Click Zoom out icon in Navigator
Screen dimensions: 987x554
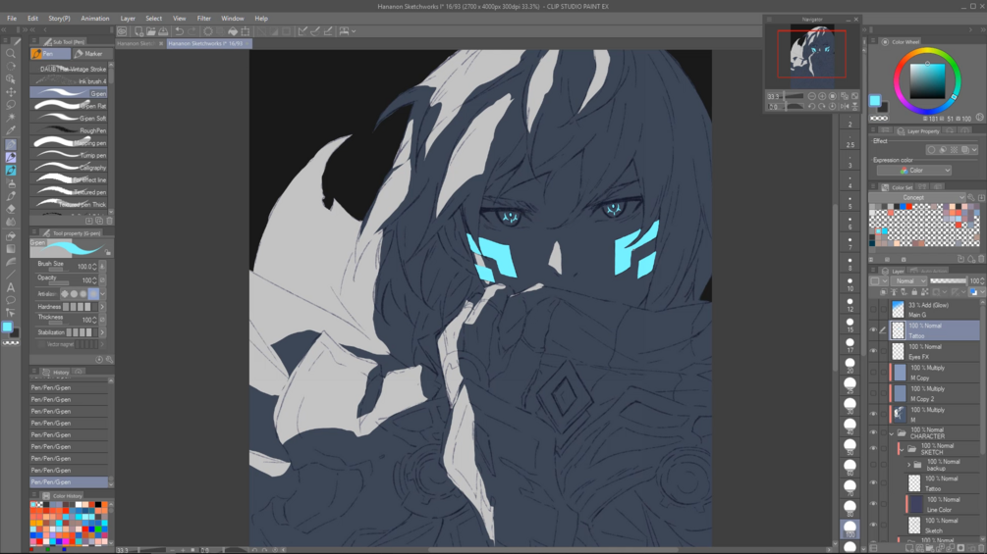[x=811, y=96]
